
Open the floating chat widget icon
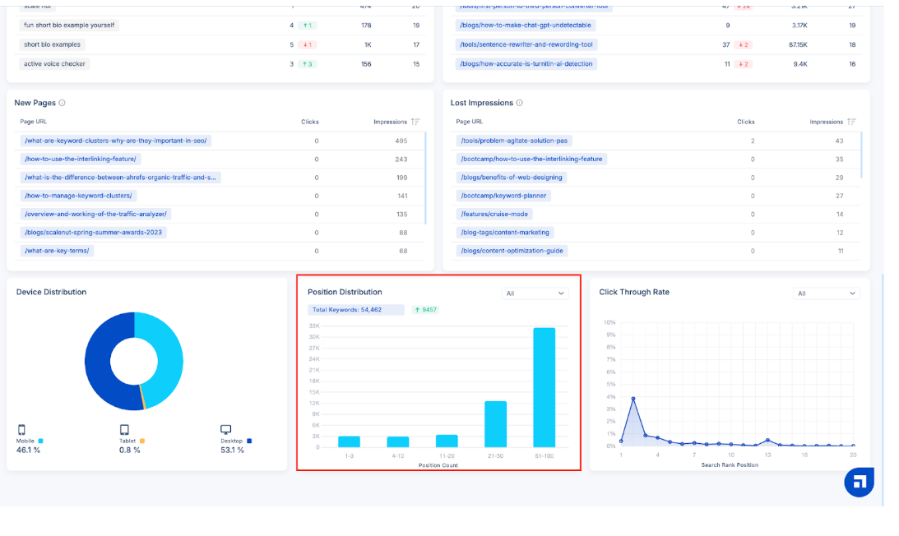859,483
